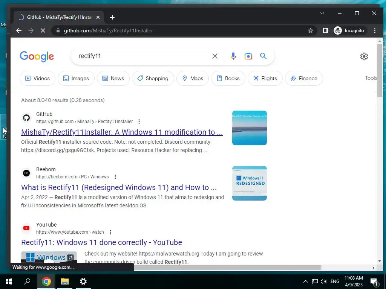Close the GitHub MishaTy/Rectify11Installer tab
This screenshot has height=289, width=386.
tap(98, 17)
